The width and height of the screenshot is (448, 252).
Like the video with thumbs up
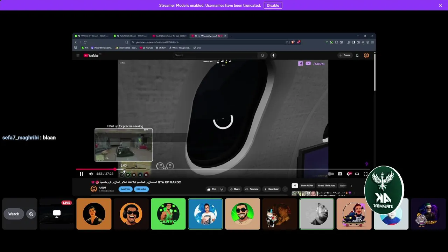click(x=211, y=189)
